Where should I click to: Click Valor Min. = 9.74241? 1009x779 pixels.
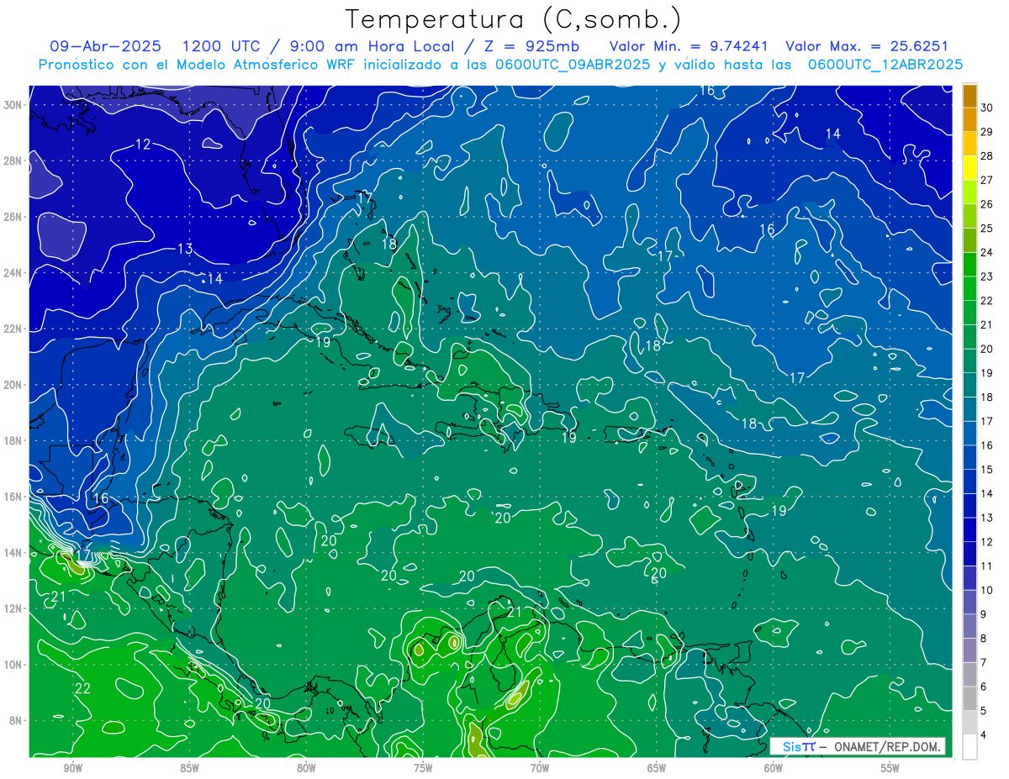coord(687,46)
